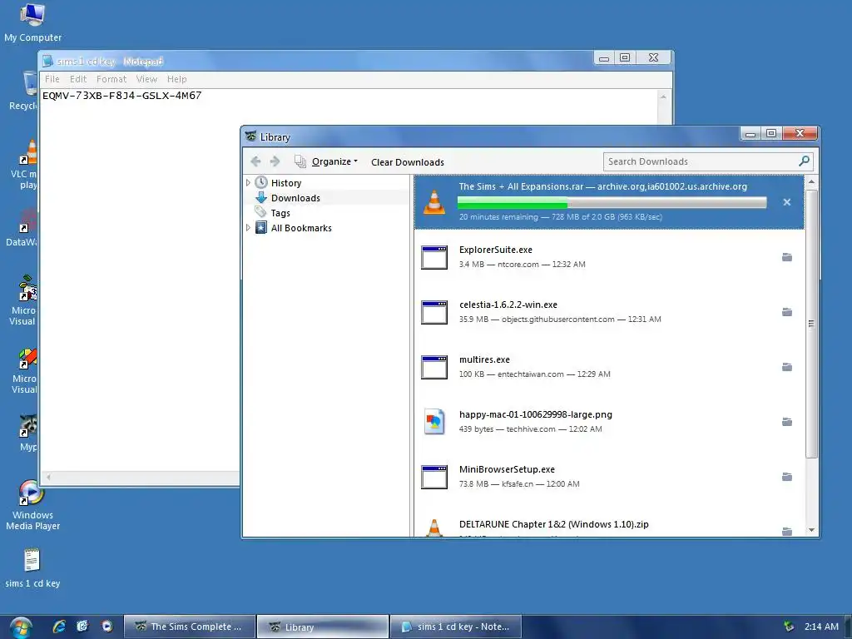Viewport: 852px width, 639px height.
Task: Click the search magnifier in Library
Action: tap(805, 161)
